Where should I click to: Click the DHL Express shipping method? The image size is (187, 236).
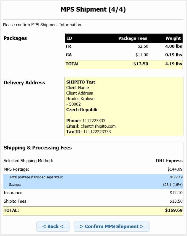[x=169, y=160]
